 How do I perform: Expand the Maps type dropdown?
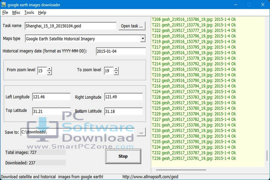pos(143,39)
